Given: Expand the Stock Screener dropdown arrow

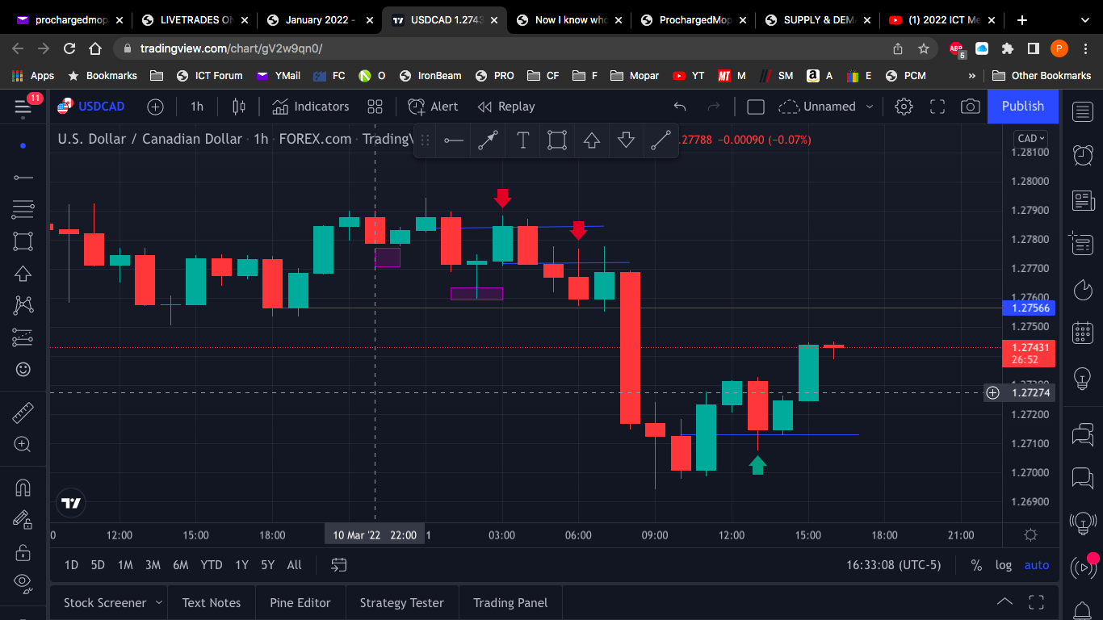Looking at the screenshot, I should [159, 603].
